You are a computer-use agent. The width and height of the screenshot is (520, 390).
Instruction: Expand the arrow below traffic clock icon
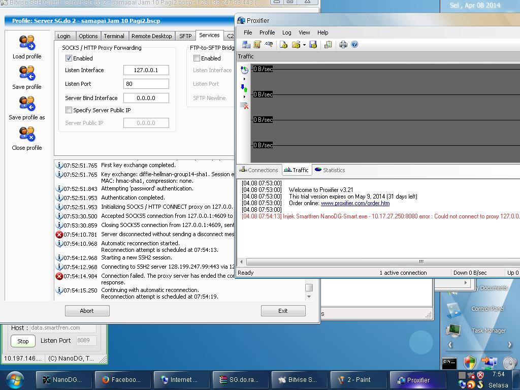[x=244, y=79]
